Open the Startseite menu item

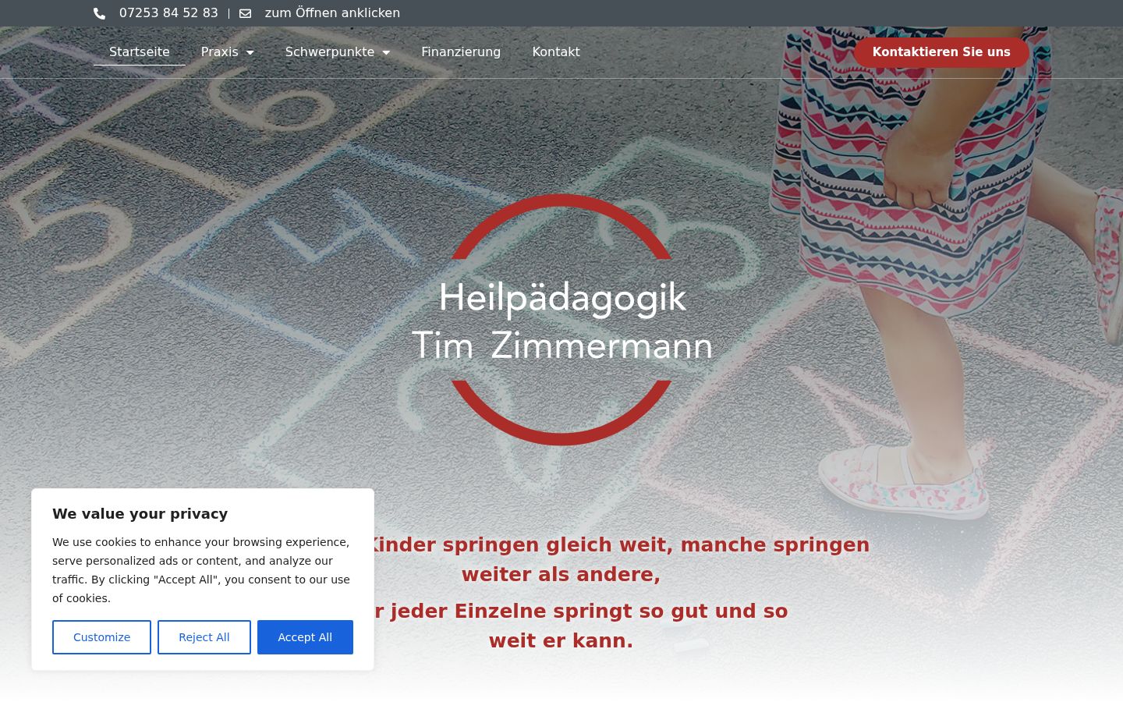140,51
